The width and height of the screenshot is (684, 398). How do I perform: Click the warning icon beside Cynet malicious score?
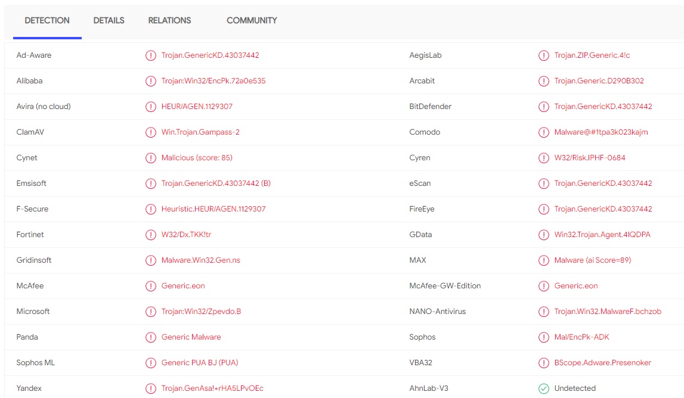[150, 158]
